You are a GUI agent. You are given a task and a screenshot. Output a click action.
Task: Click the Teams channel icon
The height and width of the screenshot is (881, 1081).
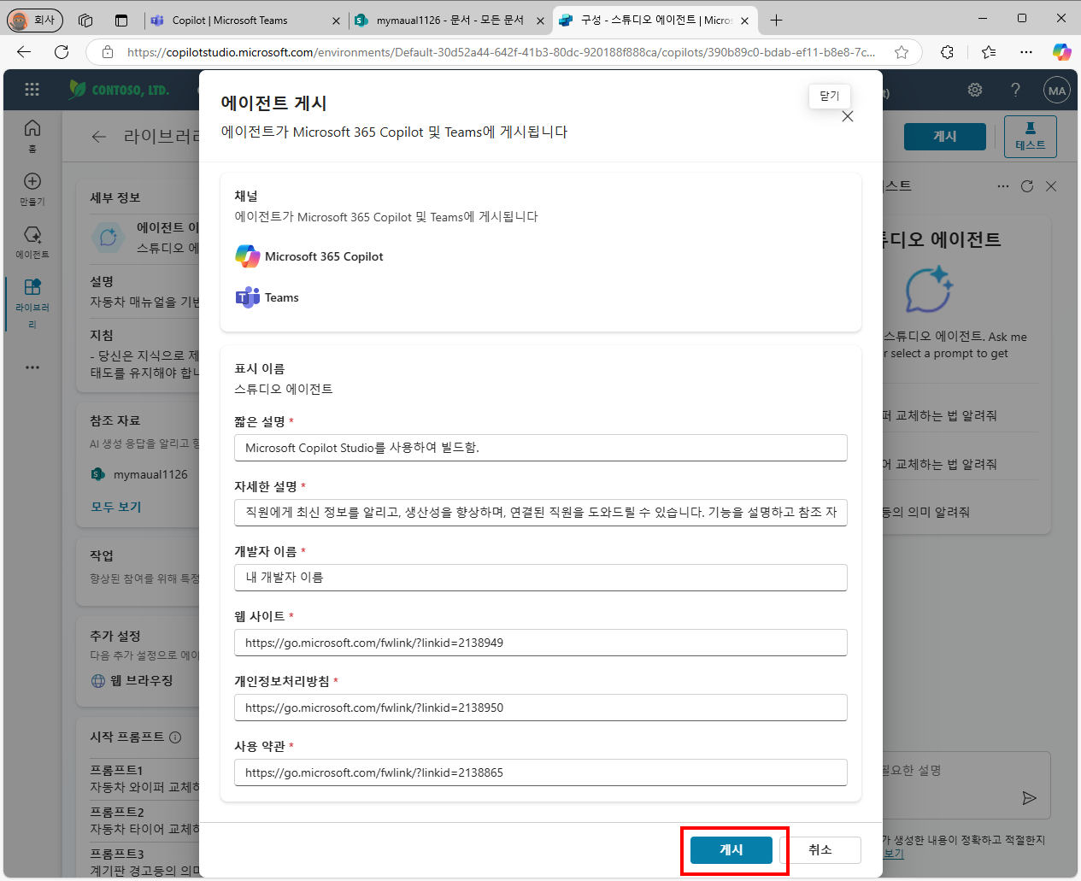(x=247, y=297)
